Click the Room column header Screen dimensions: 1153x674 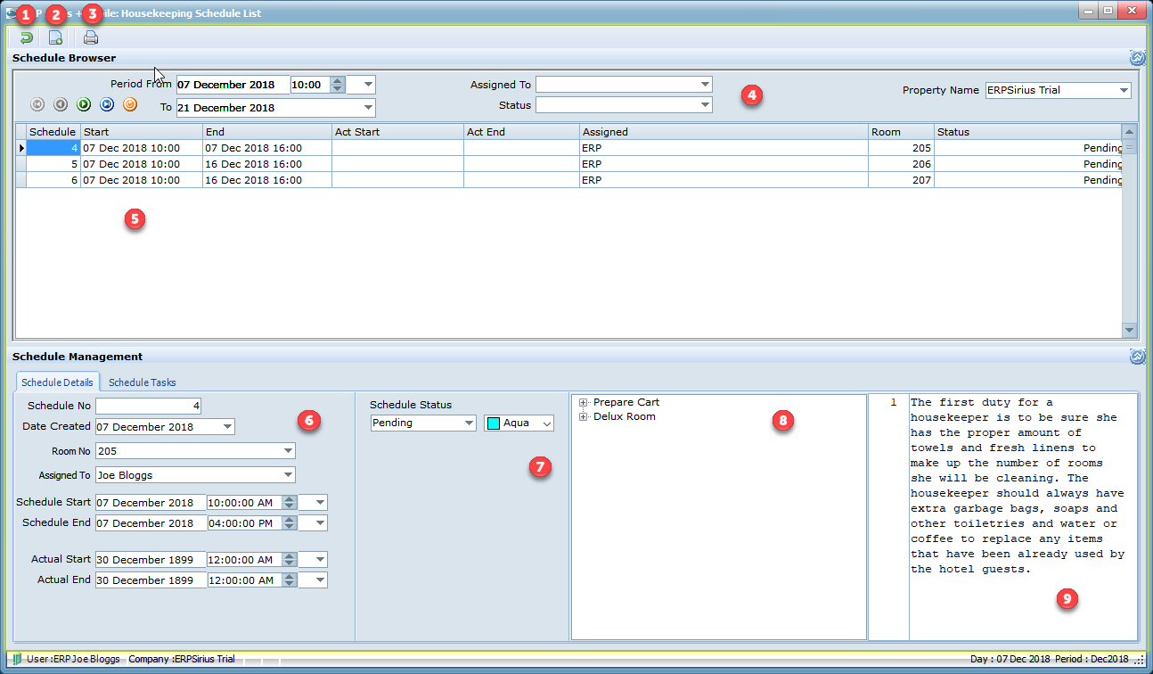click(x=902, y=132)
